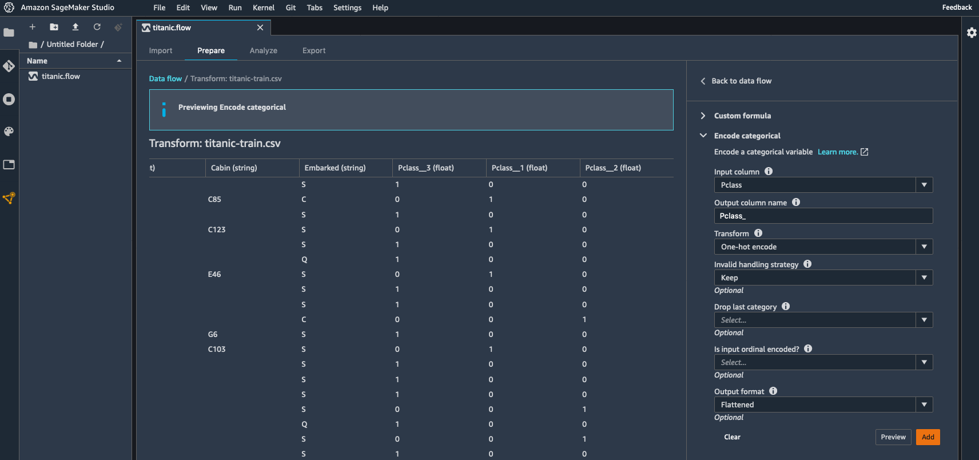Open titanic.flow in the file list
This screenshot has width=979, height=460.
(61, 76)
